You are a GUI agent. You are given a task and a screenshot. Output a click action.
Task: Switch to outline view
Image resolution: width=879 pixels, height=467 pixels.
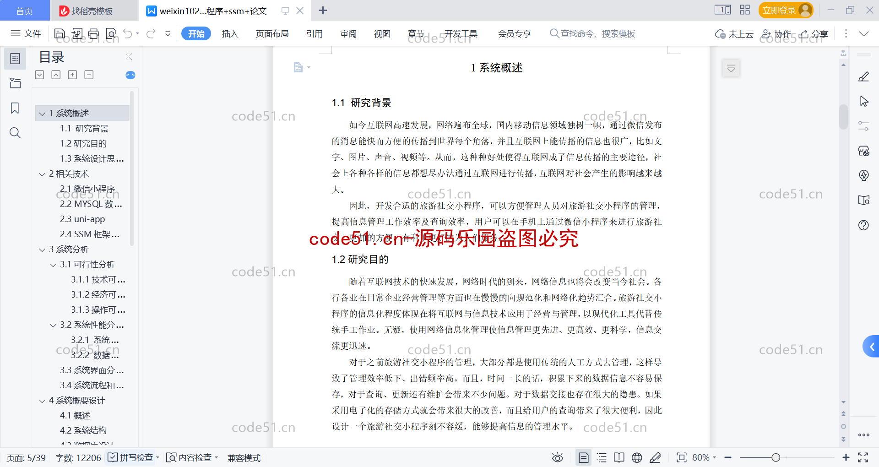point(602,457)
